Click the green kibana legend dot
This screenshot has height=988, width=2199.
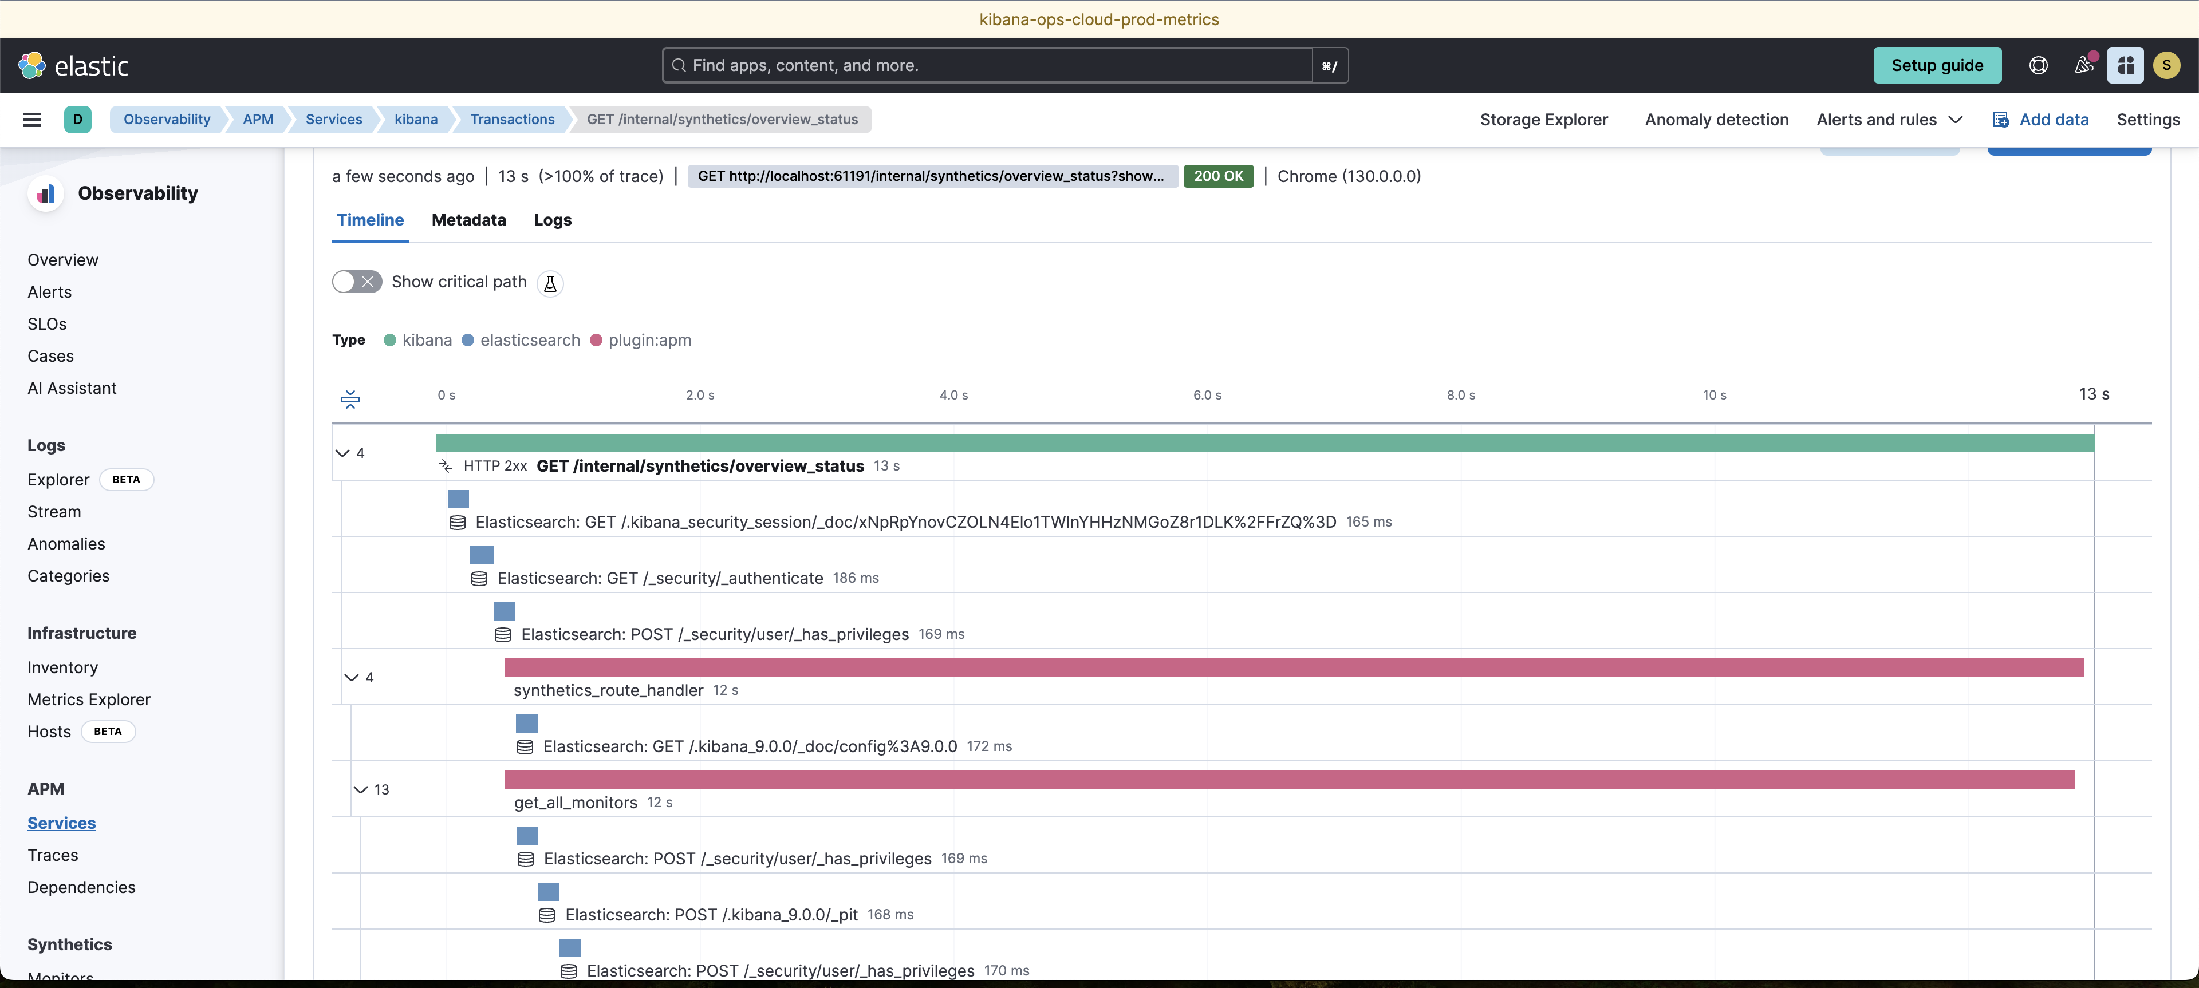(x=390, y=341)
